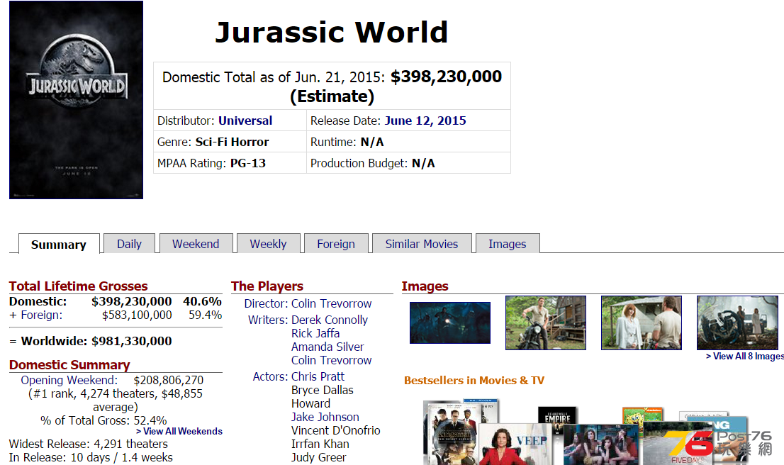Click the Opening Weekend link
The height and width of the screenshot is (465, 784).
click(69, 380)
